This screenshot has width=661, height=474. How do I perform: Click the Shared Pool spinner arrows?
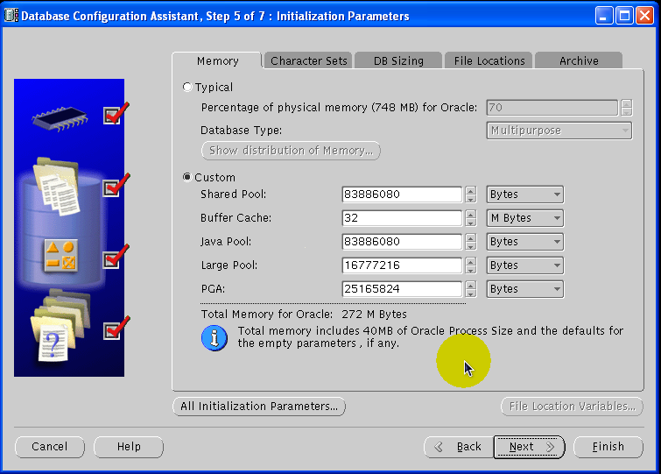coord(471,195)
